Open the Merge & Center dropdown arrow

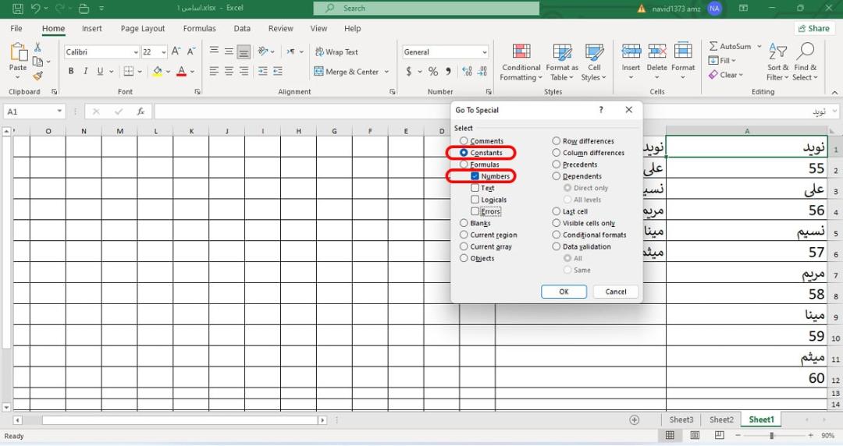click(x=386, y=72)
